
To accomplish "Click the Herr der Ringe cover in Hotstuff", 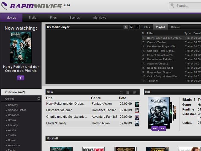I will 125,149.
